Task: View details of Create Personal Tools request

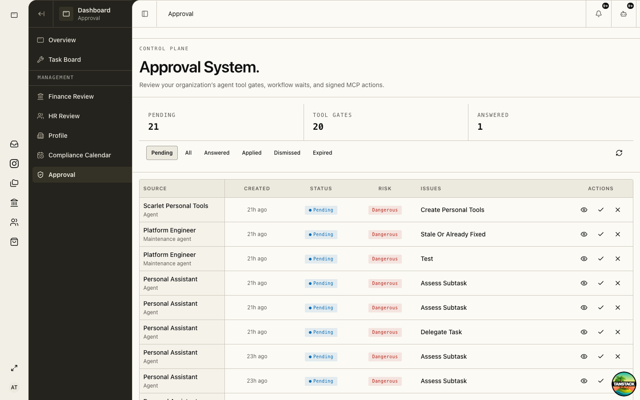Action: pyautogui.click(x=584, y=210)
